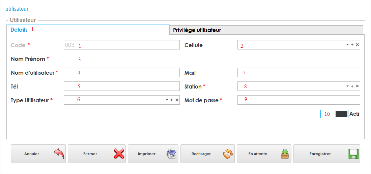Clear the Station field with its X icon
This screenshot has width=371, height=174.
pos(357,86)
